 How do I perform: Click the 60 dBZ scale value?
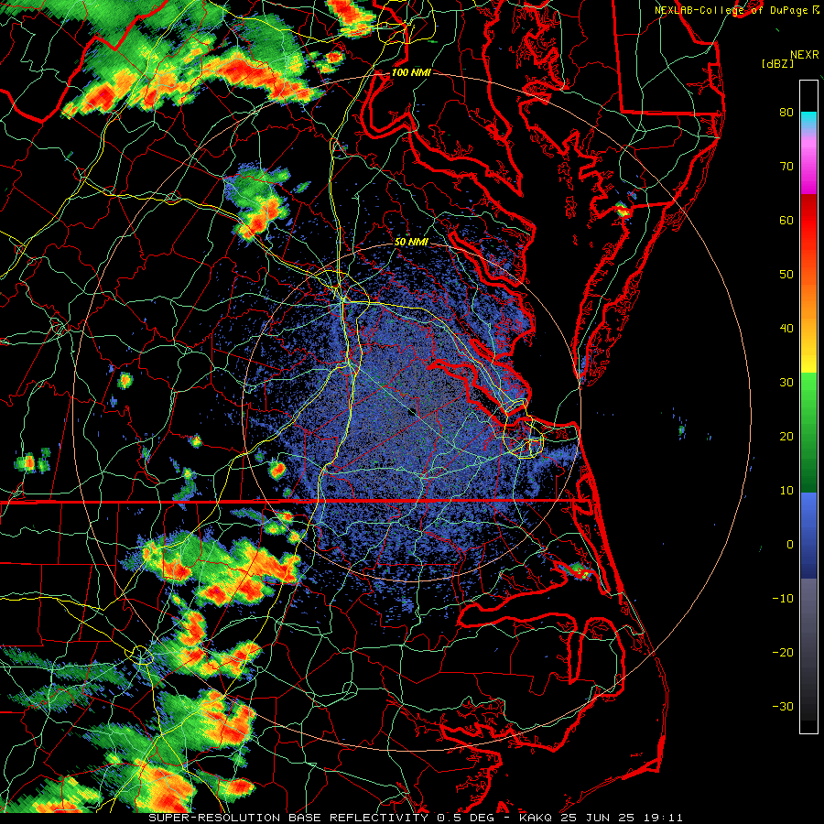[x=786, y=220]
